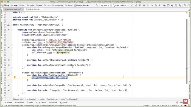The image size is (191, 107).
Task: Click the override gutter icon beside onTextChanged
Action: click(x=9, y=90)
